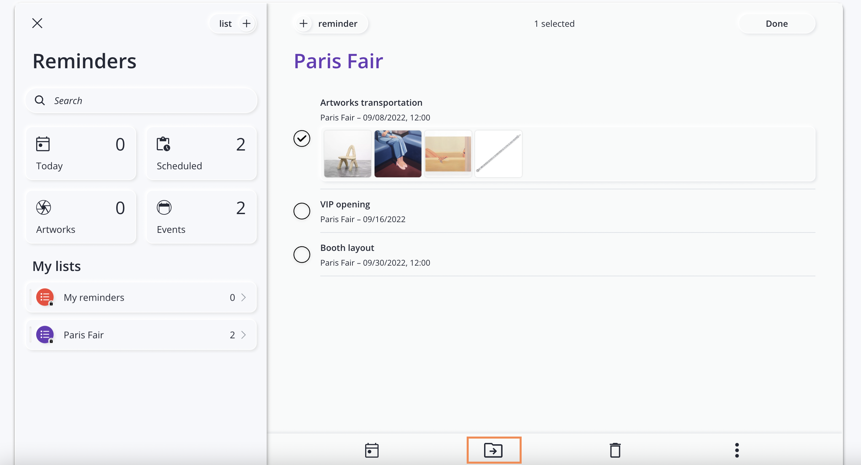Click the Events calendar icon
The width and height of the screenshot is (861, 465).
164,207
